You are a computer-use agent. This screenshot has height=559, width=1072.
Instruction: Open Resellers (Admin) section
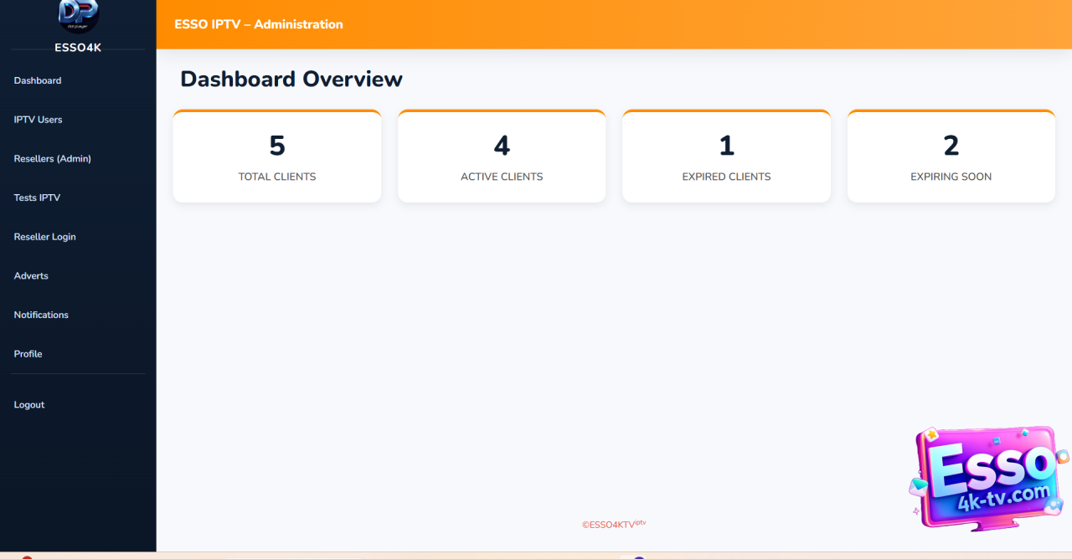pyautogui.click(x=53, y=159)
